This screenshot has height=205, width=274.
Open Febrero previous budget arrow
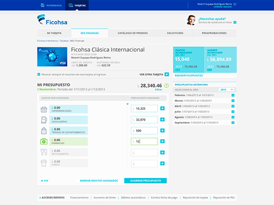coord(233,95)
